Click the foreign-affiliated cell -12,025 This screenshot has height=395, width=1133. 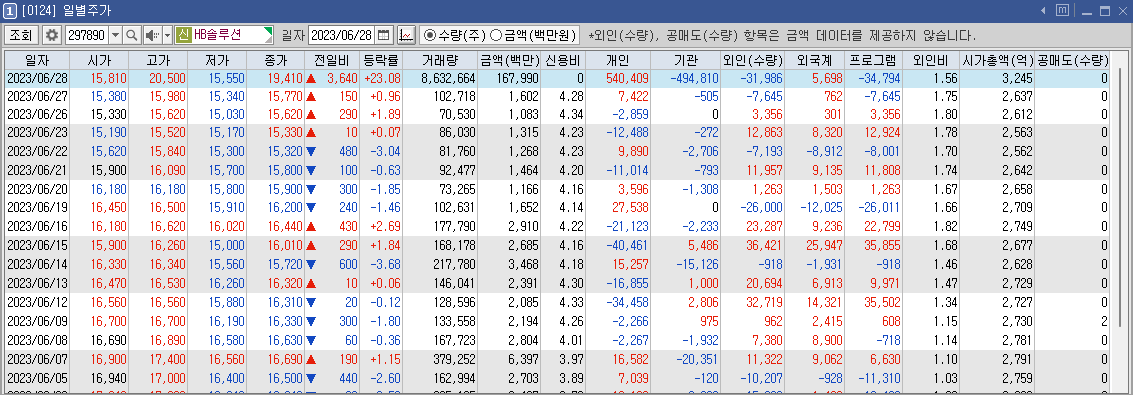point(815,207)
